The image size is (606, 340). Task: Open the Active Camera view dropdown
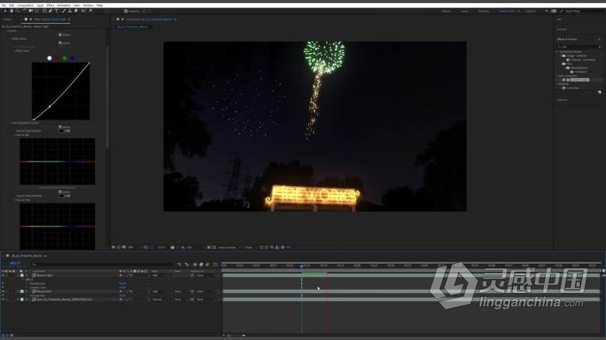[228, 247]
